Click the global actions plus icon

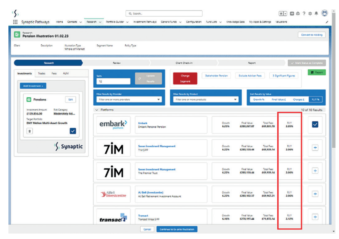[292, 14]
